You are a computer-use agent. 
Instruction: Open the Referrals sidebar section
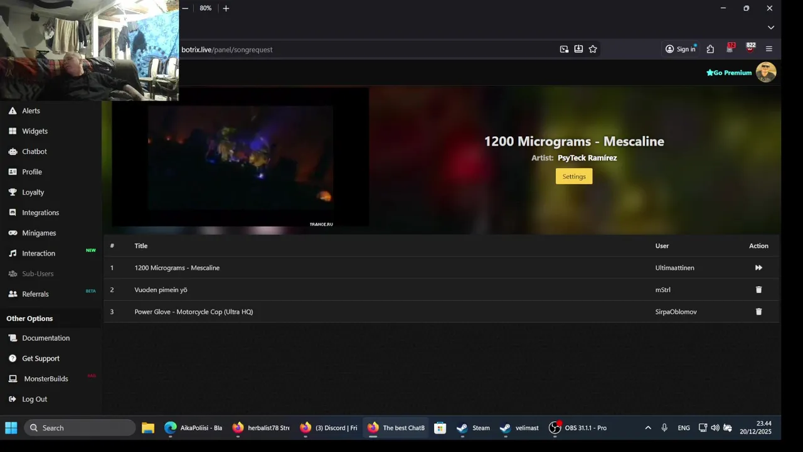pos(35,294)
